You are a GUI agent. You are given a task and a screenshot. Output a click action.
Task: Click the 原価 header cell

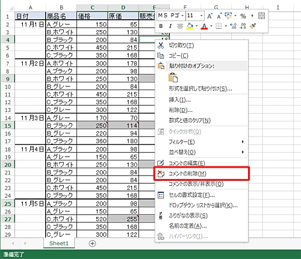click(x=123, y=16)
